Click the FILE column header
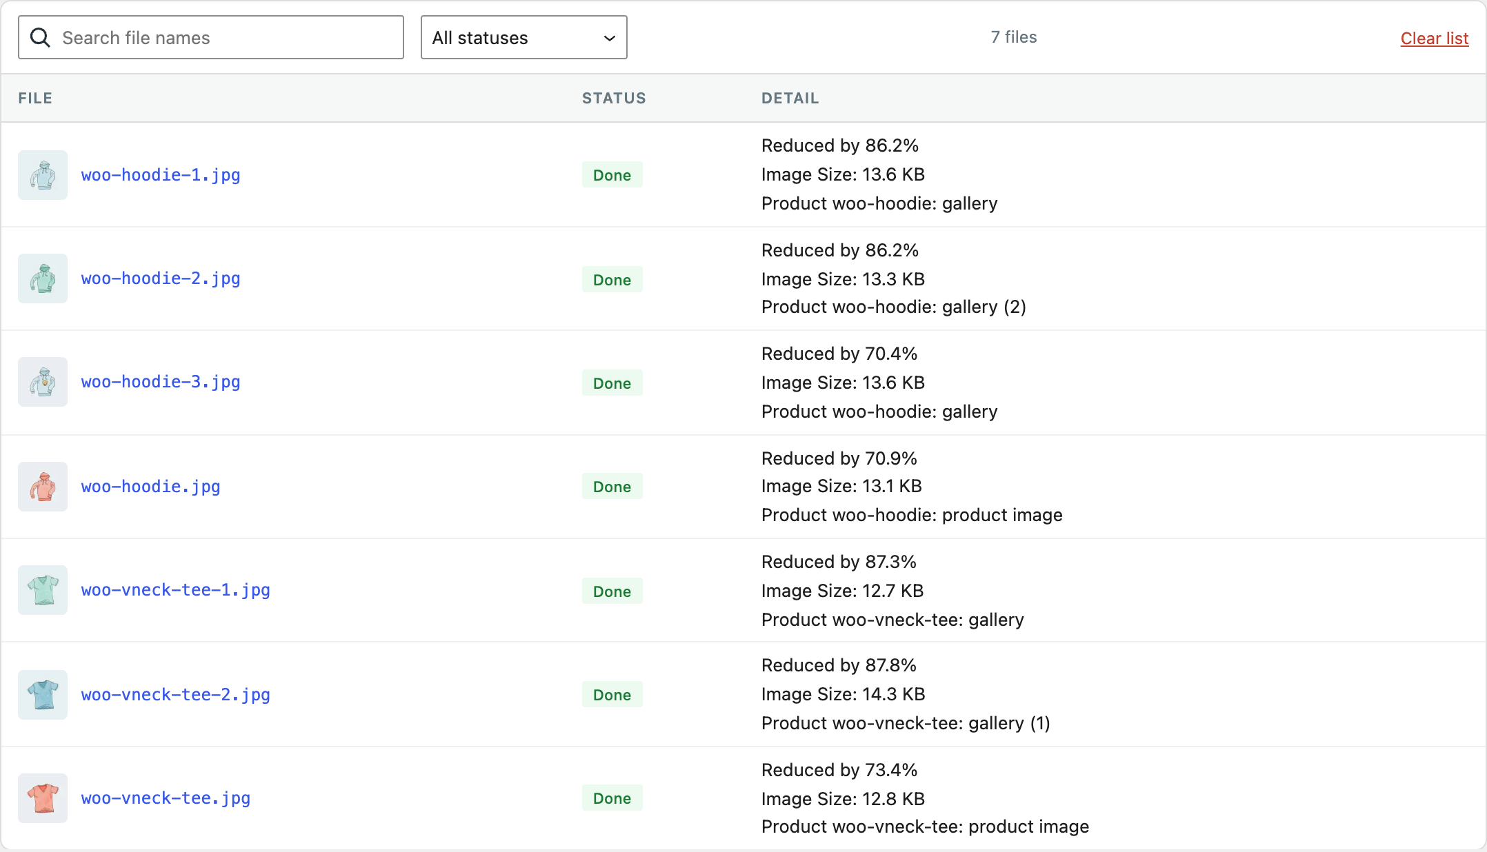Viewport: 1487px width, 852px height. [35, 98]
